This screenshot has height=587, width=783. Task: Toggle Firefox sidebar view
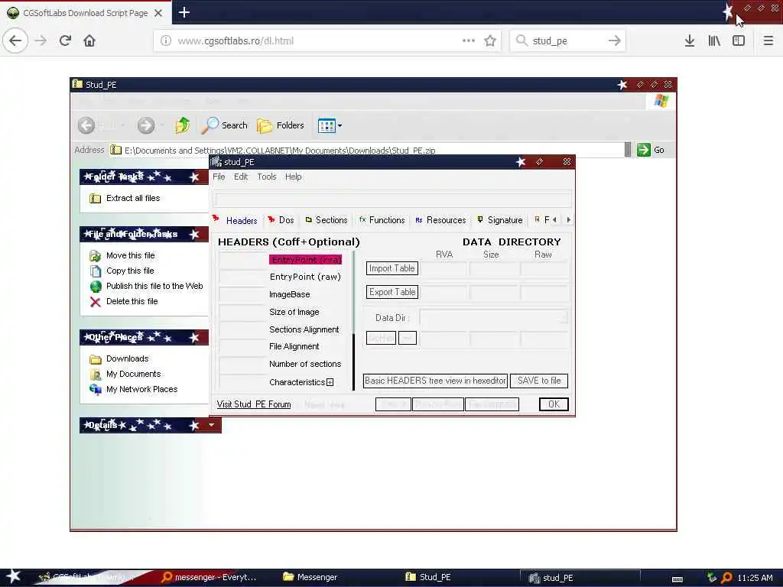point(739,41)
